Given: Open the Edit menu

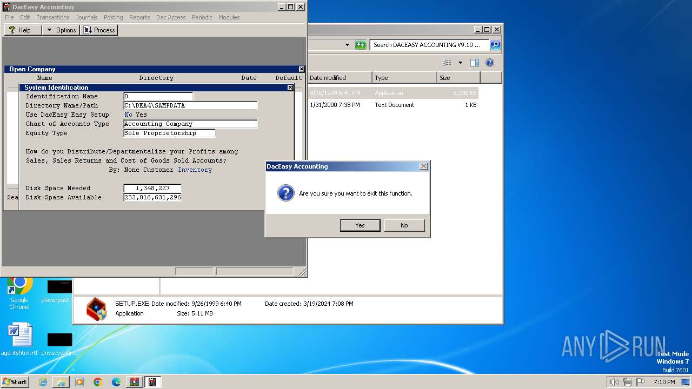Looking at the screenshot, I should click(x=25, y=17).
